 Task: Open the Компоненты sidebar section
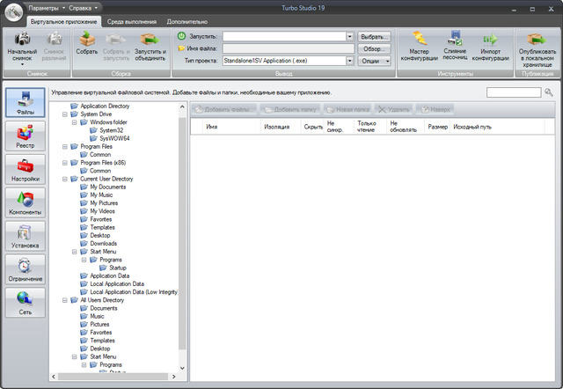pos(26,203)
